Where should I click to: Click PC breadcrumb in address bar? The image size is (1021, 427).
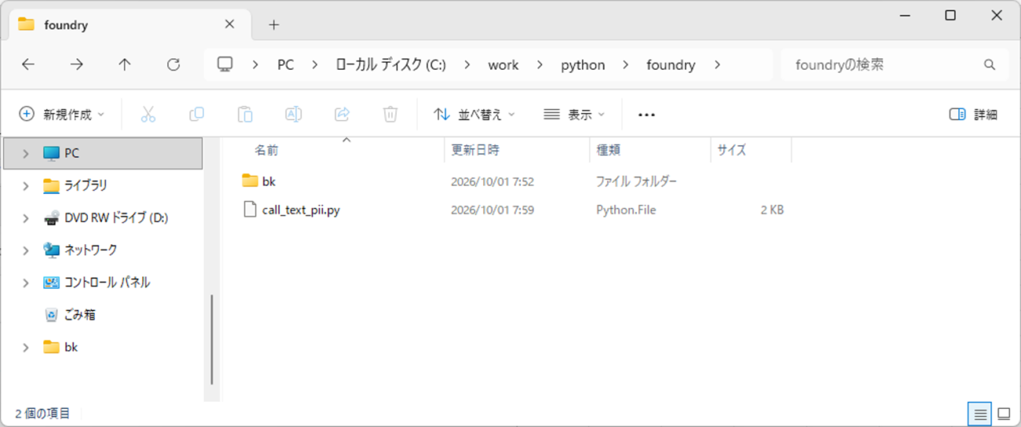286,65
